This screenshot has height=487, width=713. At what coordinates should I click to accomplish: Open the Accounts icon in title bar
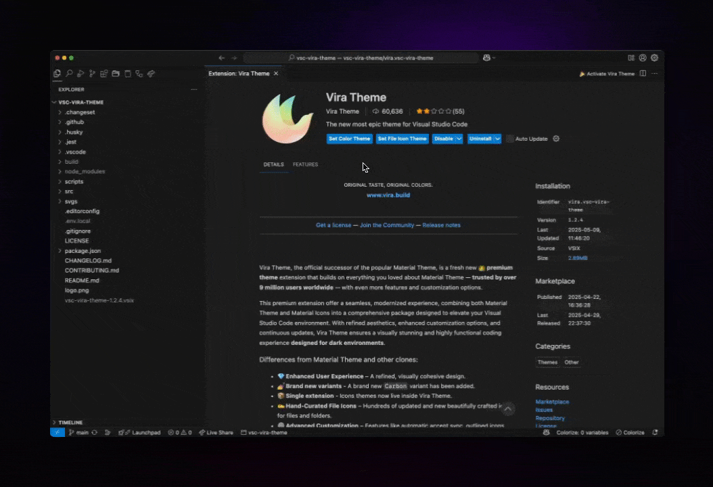643,58
